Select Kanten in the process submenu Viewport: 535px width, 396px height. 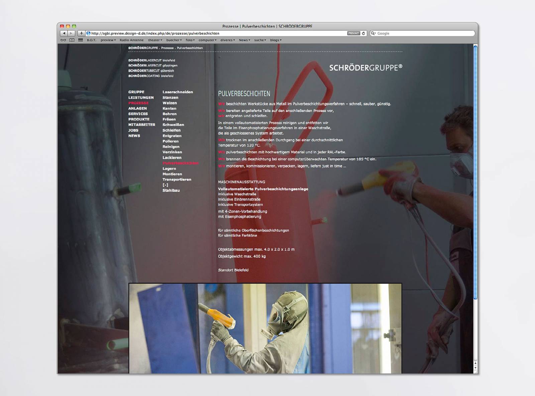click(170, 108)
